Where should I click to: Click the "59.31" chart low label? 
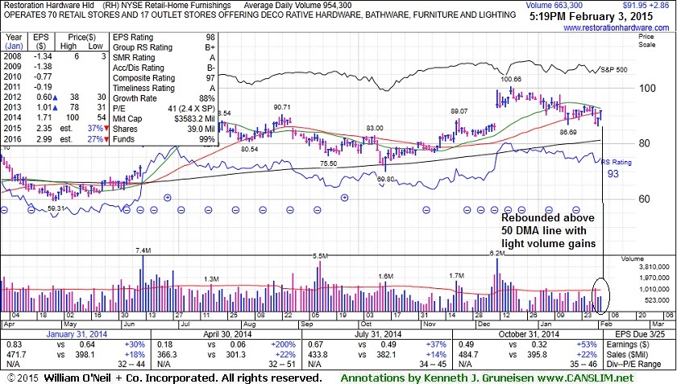56,208
